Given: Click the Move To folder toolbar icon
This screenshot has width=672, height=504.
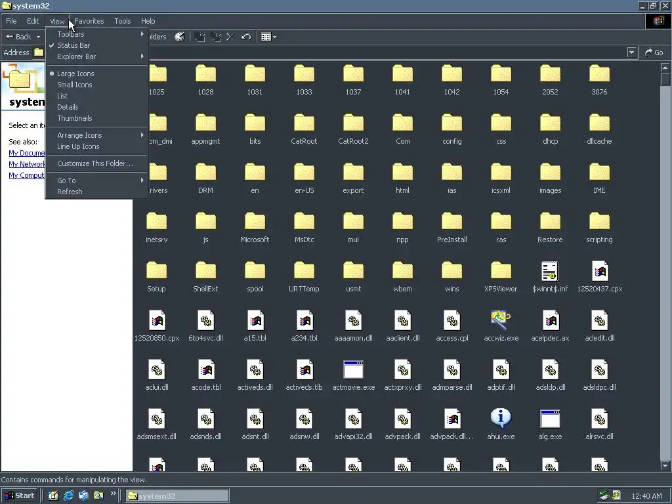Looking at the screenshot, I should [x=199, y=37].
